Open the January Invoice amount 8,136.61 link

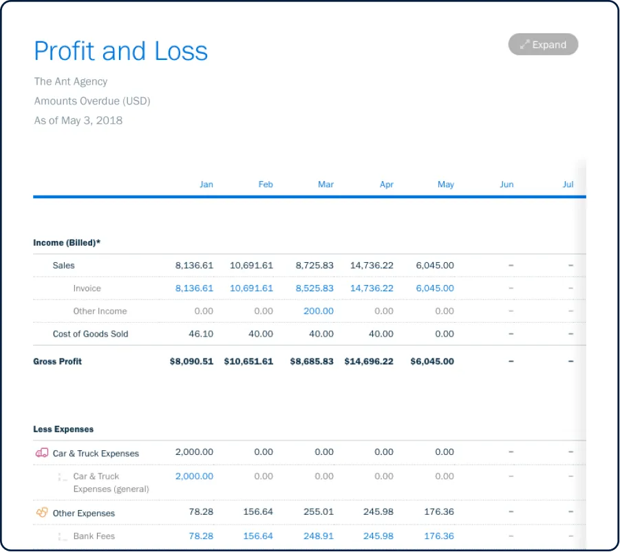[194, 288]
